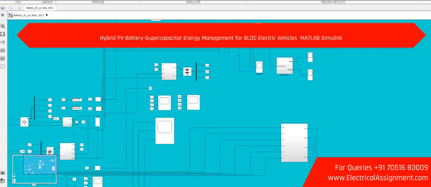Click the PREPARE section label in the toolstrip
This screenshot has height=187, width=431.
pos(98,2)
